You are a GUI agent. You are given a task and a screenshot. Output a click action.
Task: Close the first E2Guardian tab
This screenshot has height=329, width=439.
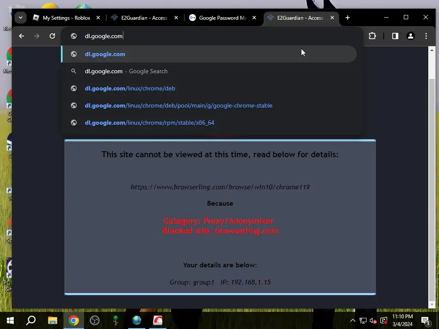tap(176, 18)
